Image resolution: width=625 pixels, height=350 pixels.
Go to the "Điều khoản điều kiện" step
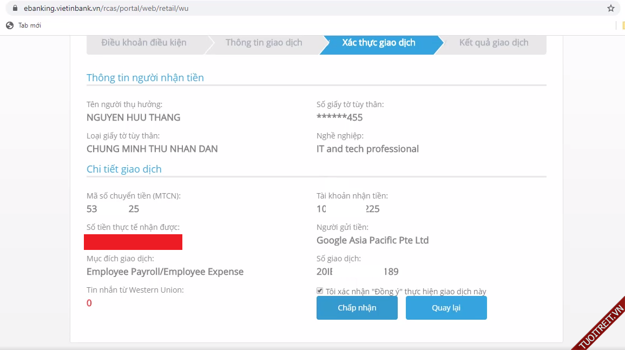(143, 43)
